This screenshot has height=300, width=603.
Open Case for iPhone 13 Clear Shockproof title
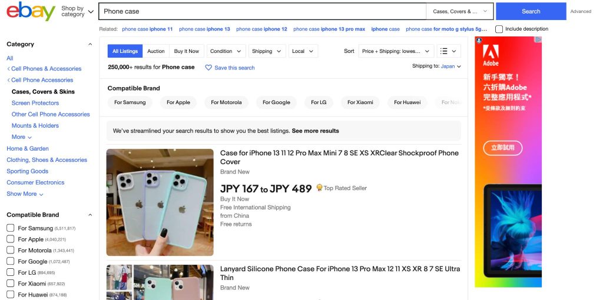pyautogui.click(x=339, y=157)
